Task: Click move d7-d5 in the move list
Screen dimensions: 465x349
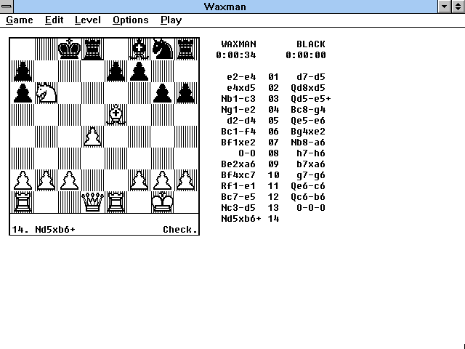Action: [x=311, y=77]
